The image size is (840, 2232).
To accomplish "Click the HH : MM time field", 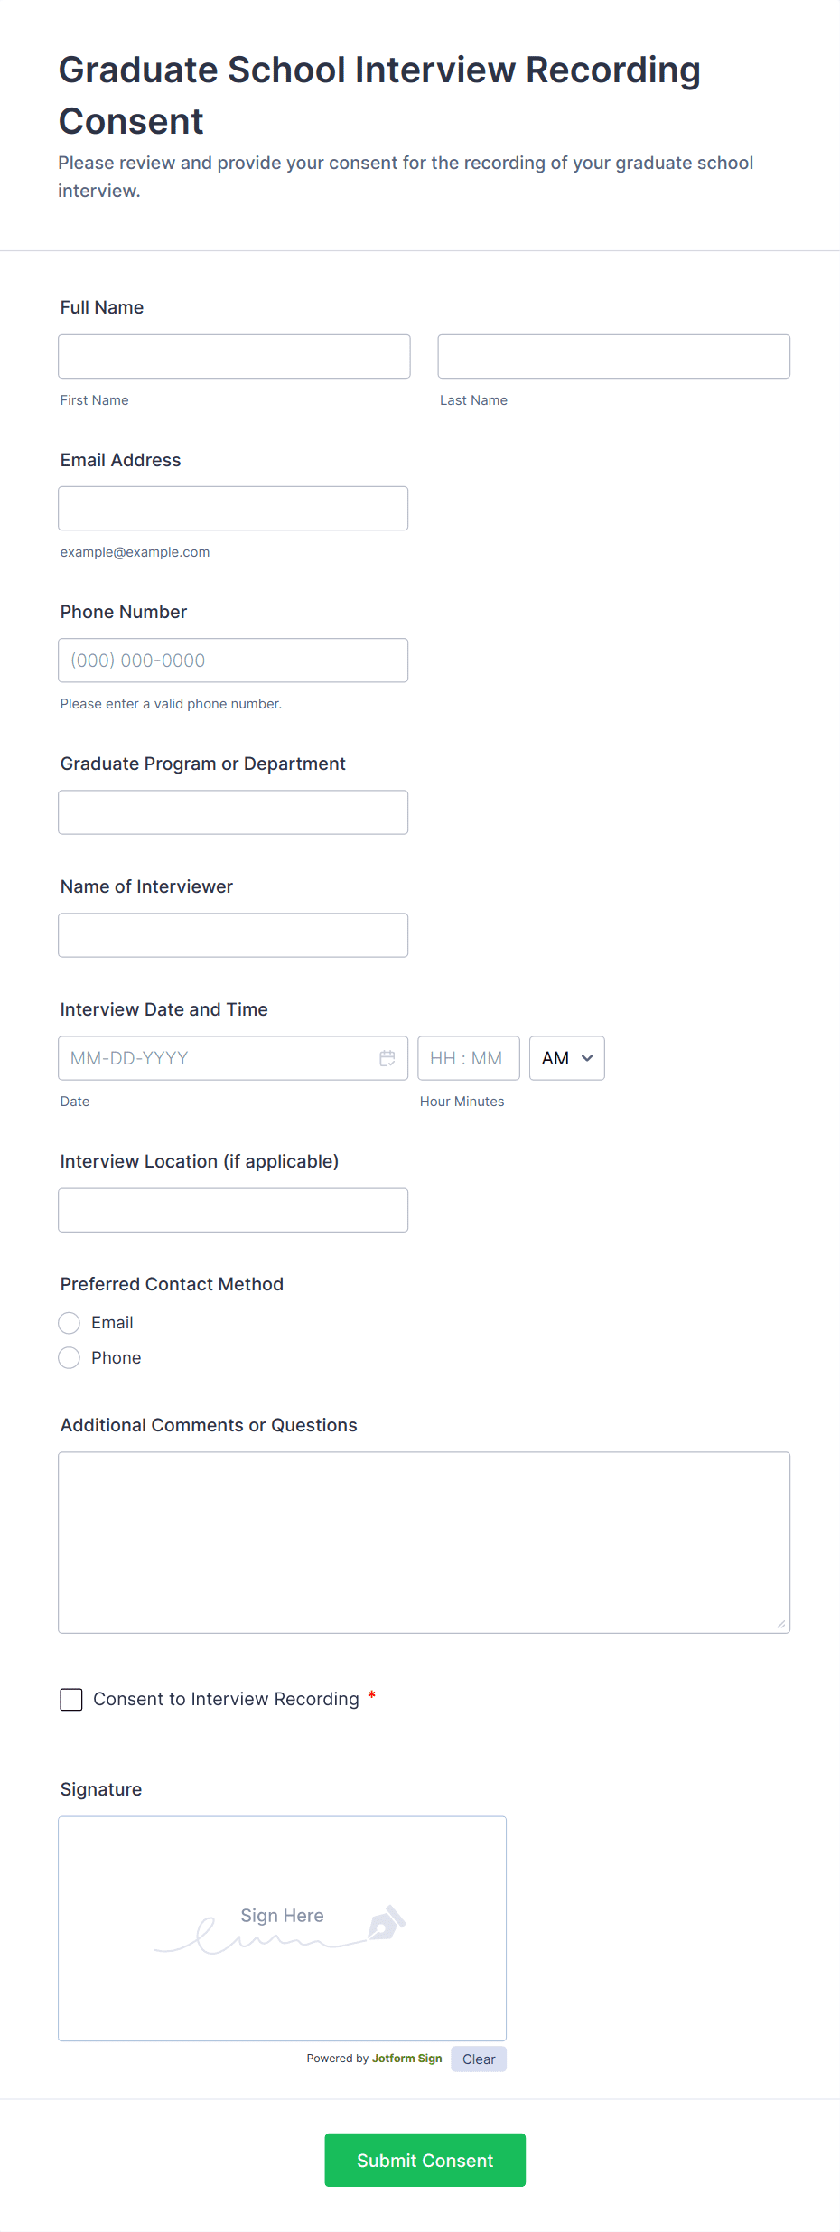I will [468, 1058].
